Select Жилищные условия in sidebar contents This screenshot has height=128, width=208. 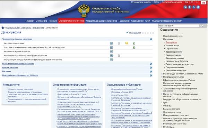pyautogui.click(x=175, y=58)
